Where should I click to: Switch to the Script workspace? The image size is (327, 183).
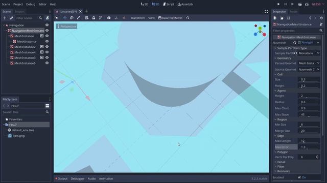[168, 4]
